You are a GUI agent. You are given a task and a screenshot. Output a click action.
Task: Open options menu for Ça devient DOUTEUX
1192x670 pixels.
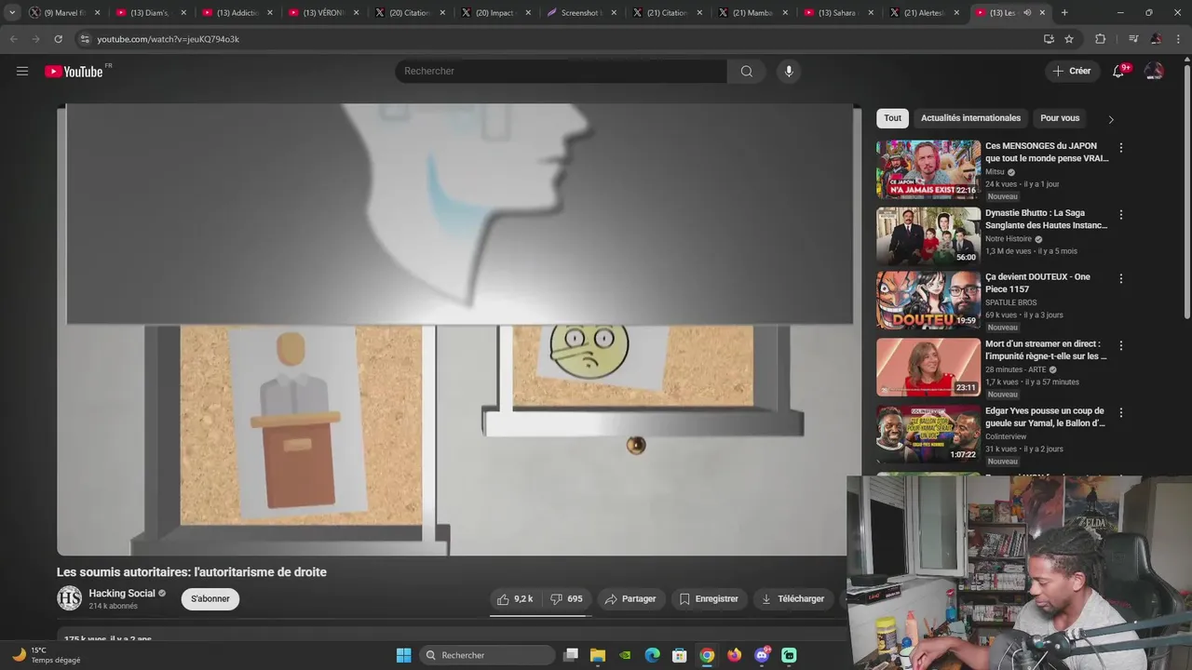1120,278
